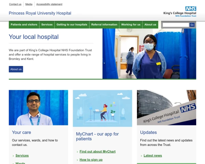
Task: Click 'Our services, wards, and how to' text
Action: (35, 140)
